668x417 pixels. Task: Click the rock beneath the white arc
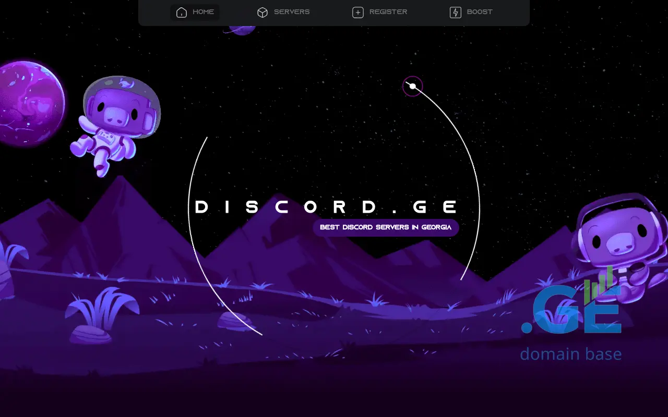[x=235, y=320]
